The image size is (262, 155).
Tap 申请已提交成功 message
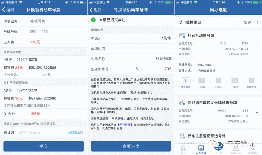(x=112, y=20)
